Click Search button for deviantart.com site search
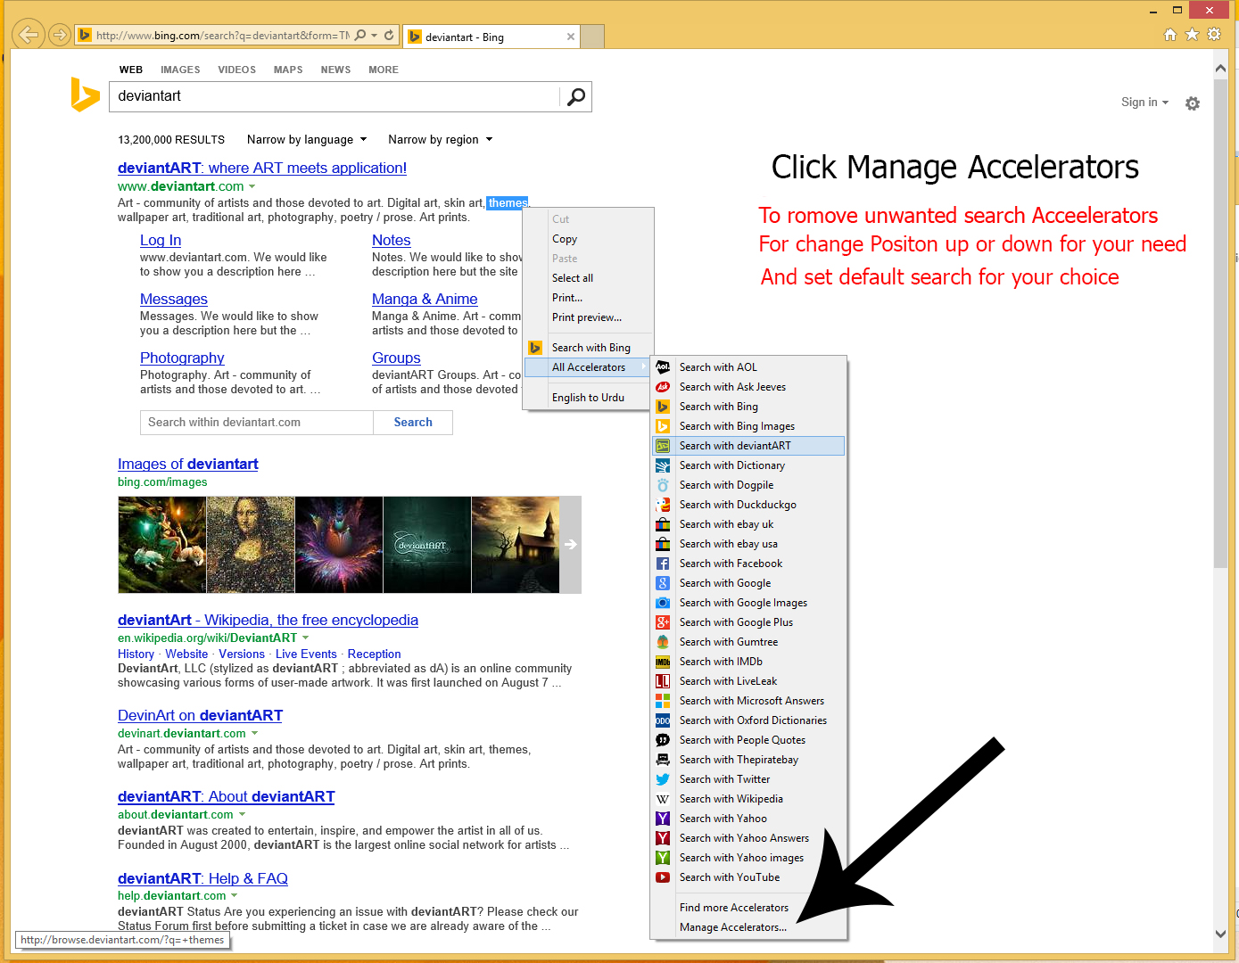Viewport: 1239px width, 963px height. 413,423
